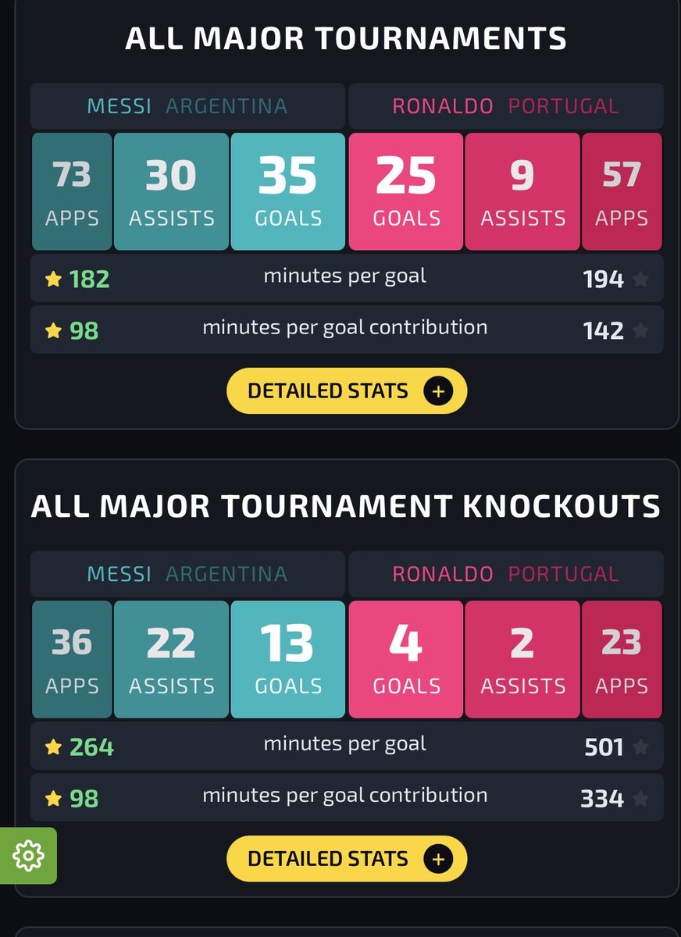Screen dimensions: 681x937
Task: Select Messi Argentina header in All Major Tournaments
Action: [187, 106]
